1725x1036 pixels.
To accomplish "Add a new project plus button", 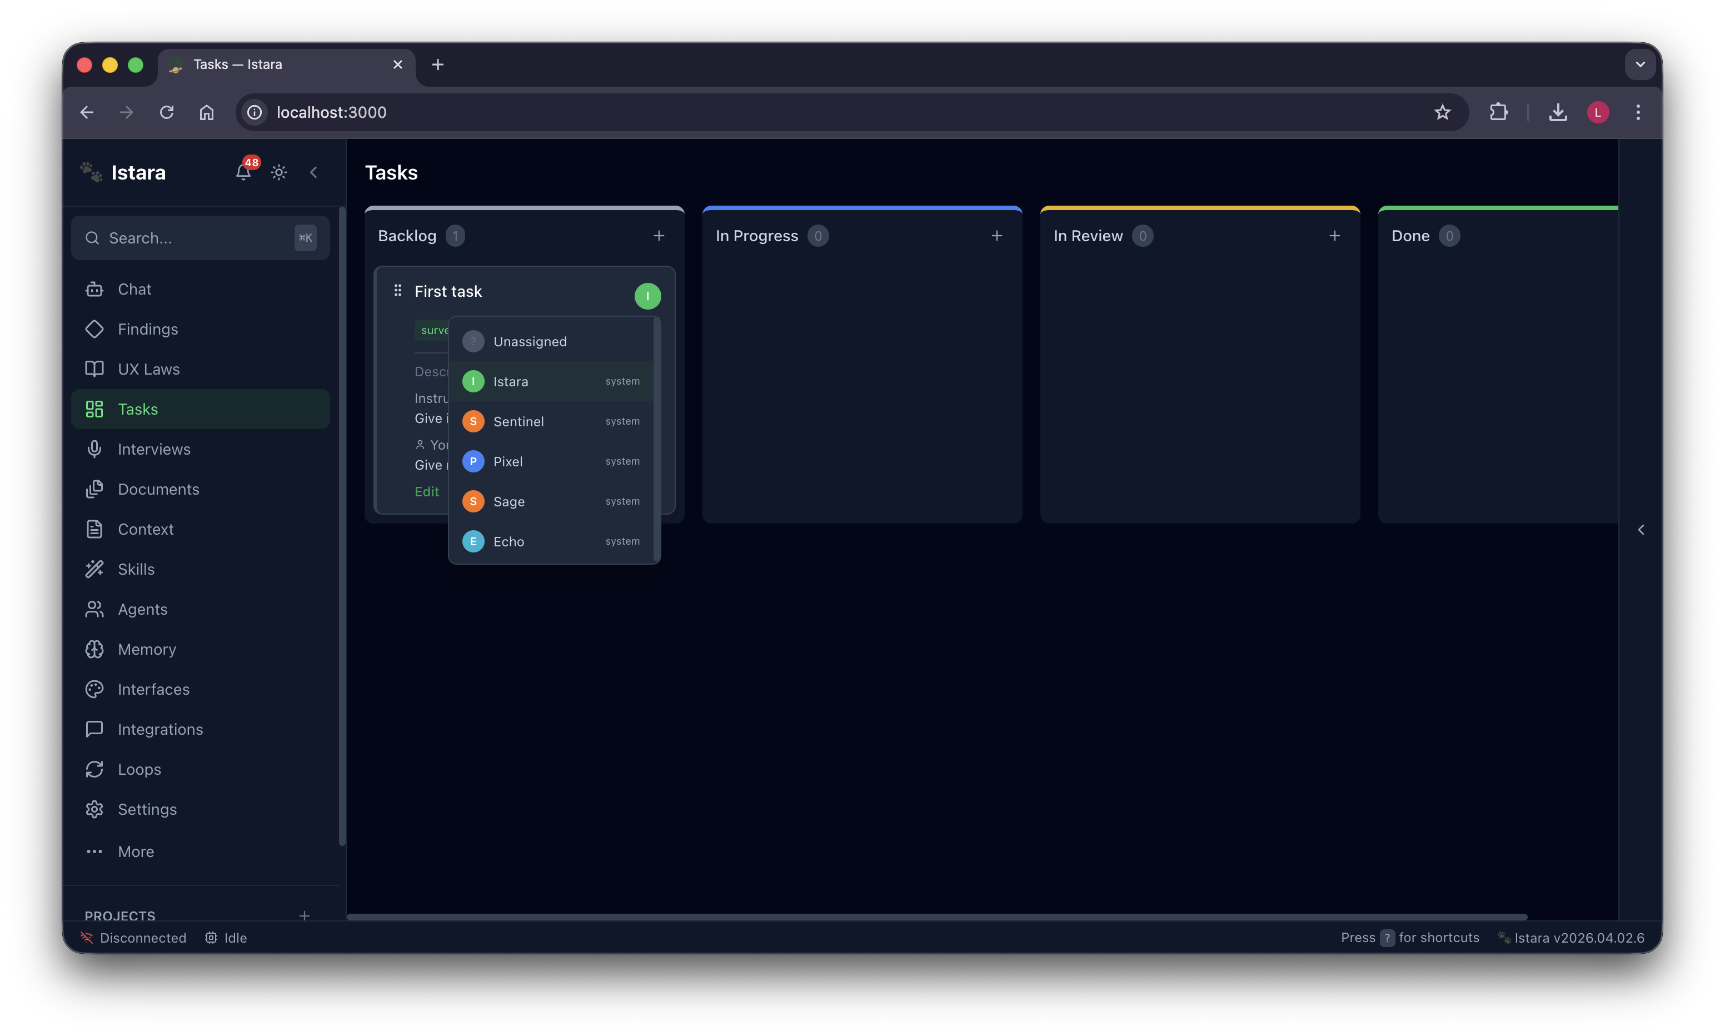I will [x=304, y=915].
